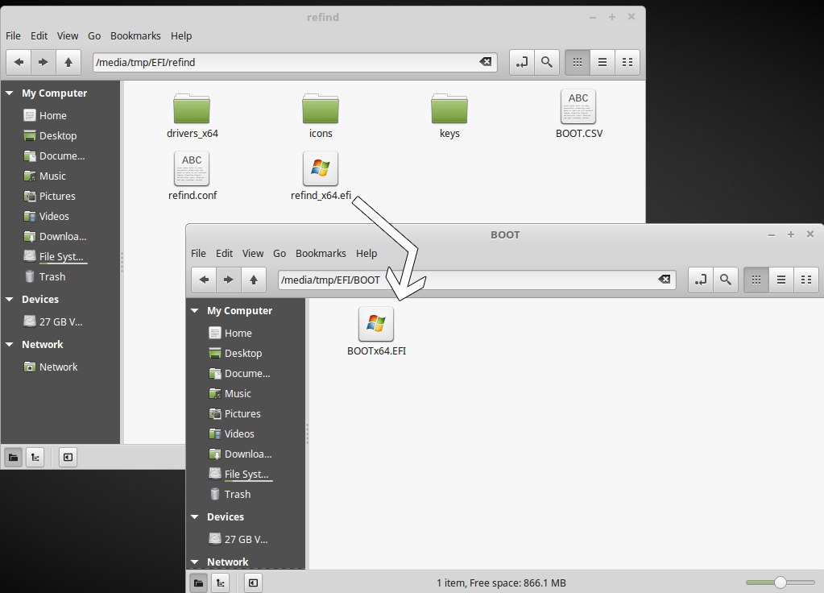Click the /media/tmp/EFI/BOOT path field
The width and height of the screenshot is (824, 593).
[x=477, y=280]
